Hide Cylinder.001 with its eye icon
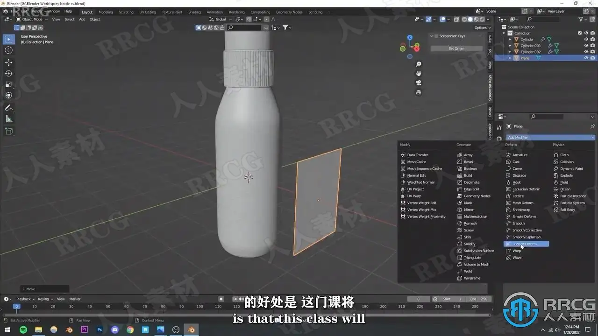598x336 pixels. [586, 46]
